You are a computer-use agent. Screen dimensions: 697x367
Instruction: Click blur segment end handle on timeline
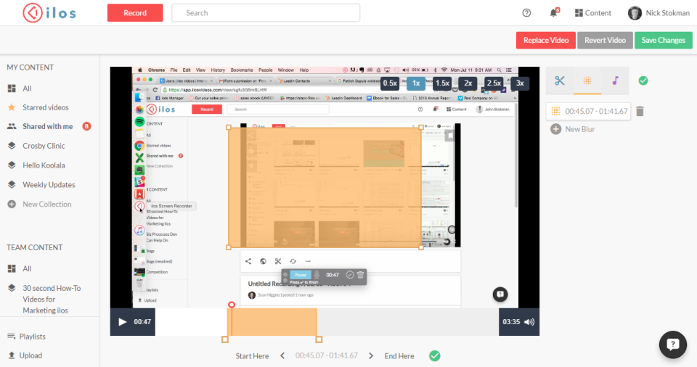[319, 339]
